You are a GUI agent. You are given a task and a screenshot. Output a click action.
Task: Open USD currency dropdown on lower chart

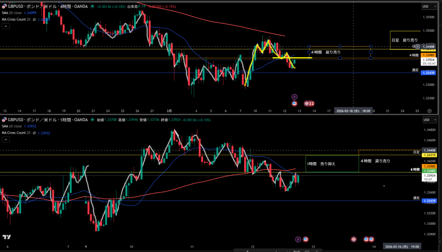pos(427,120)
